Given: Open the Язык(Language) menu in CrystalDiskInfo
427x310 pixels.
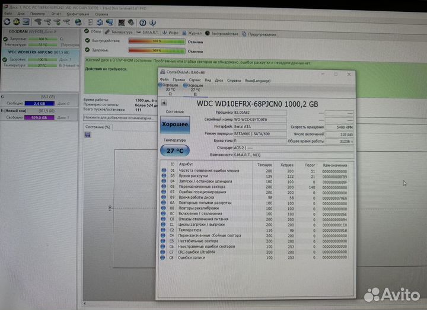Looking at the screenshot, I should [x=257, y=81].
